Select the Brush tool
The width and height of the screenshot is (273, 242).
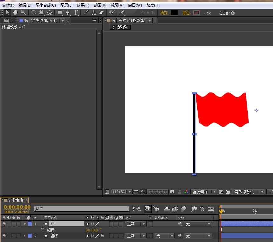[86, 12]
